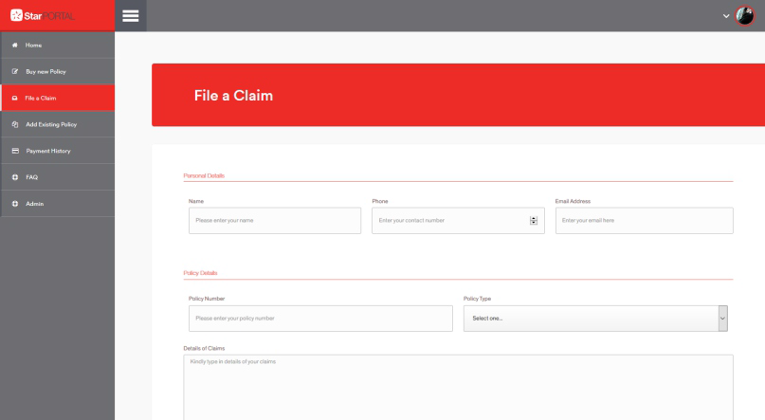Expand the chevron next to user avatar
This screenshot has height=420, width=765.
[x=725, y=16]
